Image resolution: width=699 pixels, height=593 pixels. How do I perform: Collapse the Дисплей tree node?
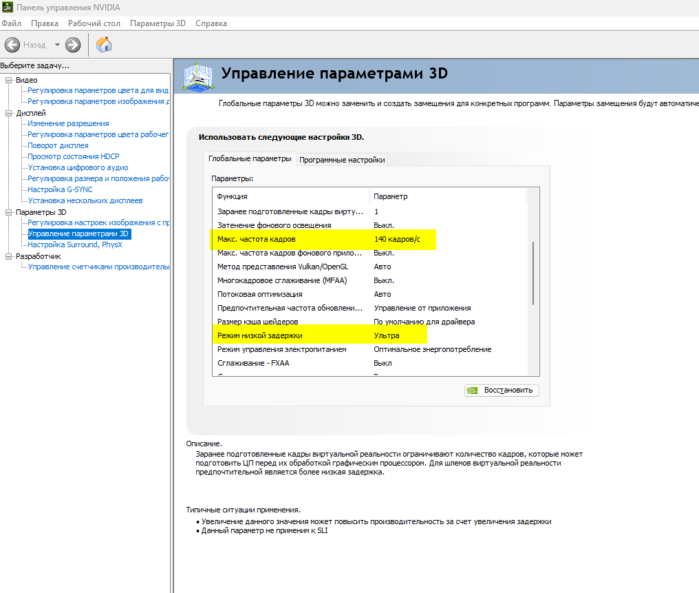coord(8,113)
